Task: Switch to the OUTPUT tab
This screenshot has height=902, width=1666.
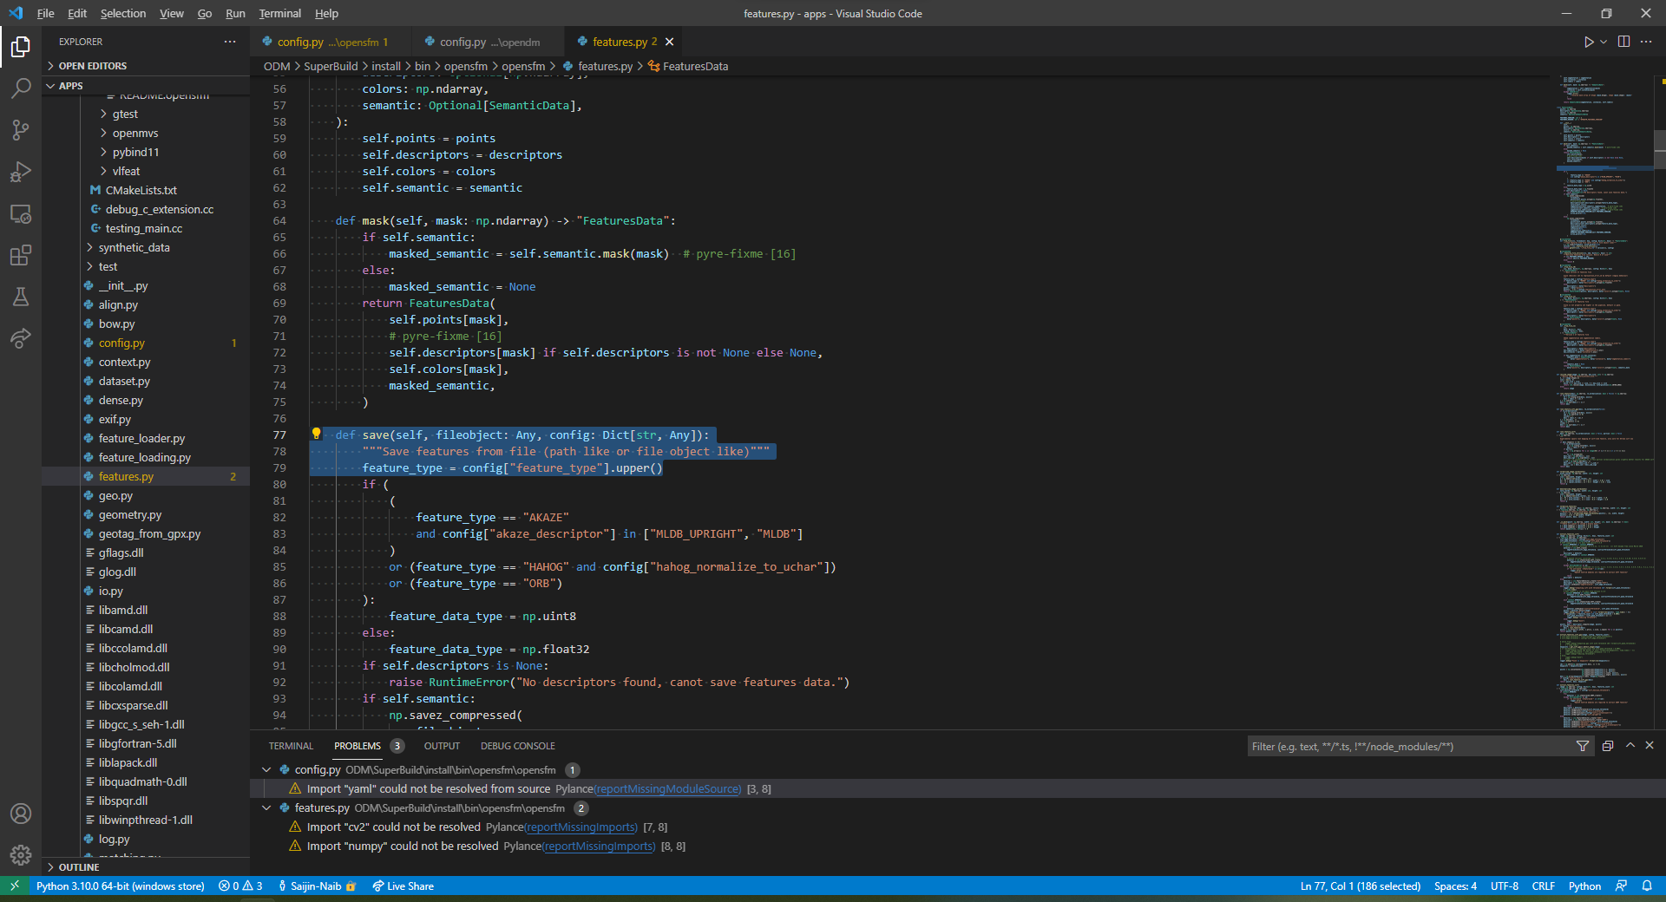Action: (442, 745)
